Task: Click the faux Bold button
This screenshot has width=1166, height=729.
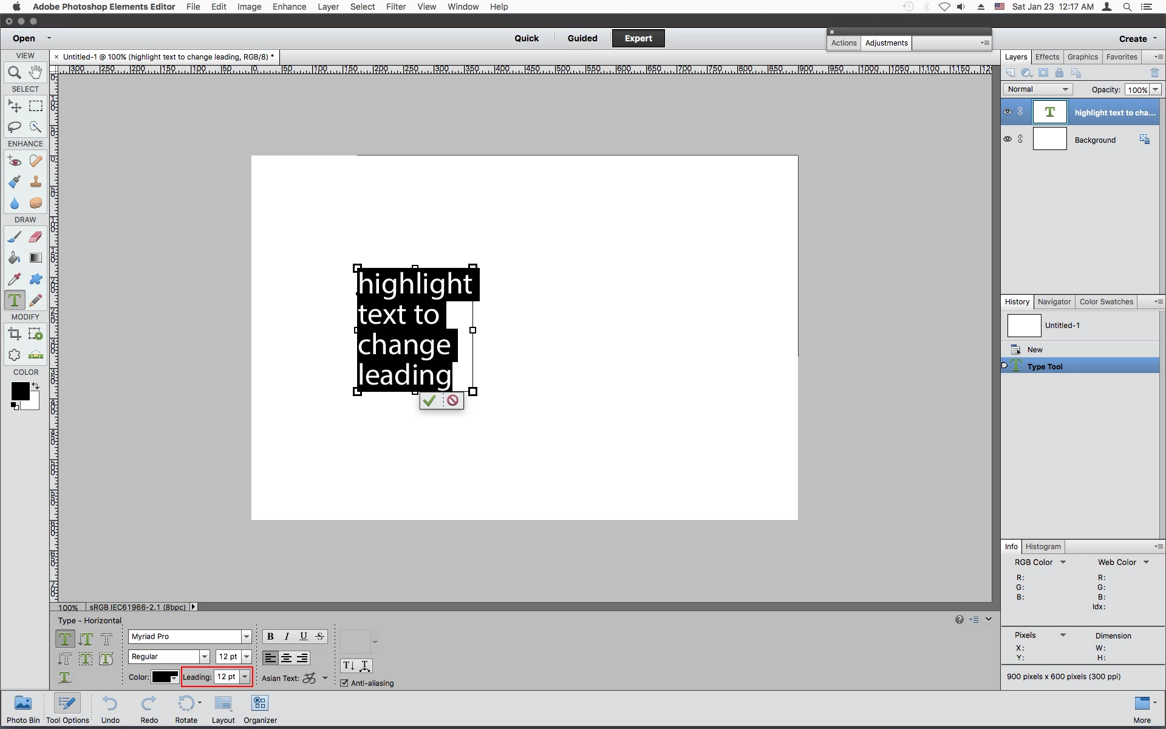Action: point(270,636)
